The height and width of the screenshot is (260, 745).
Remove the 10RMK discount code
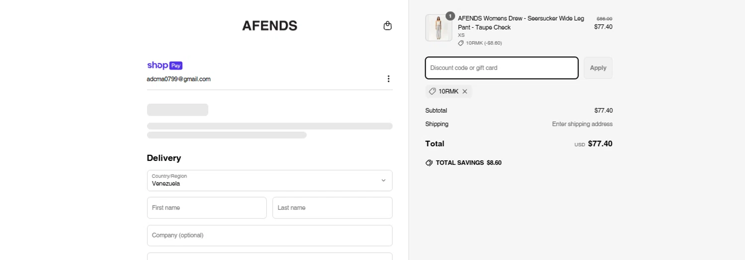pos(465,91)
